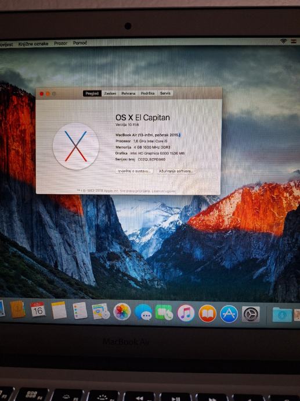Select the Podrška tab
This screenshot has height=401, width=300.
(147, 94)
